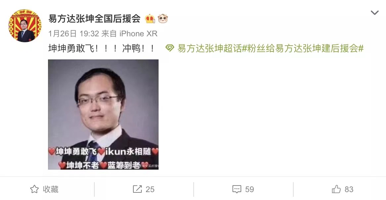The image size is (386, 200).
Task: Open comments via speech bubble icon
Action: click(x=237, y=189)
